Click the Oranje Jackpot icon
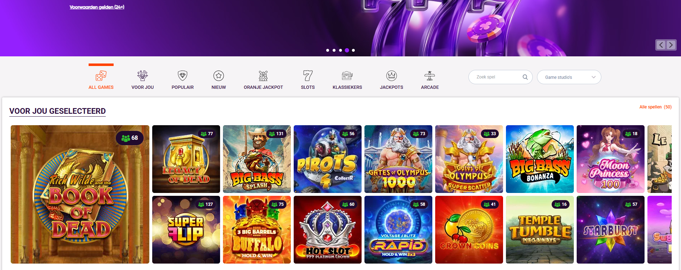681x270 pixels. coord(263,76)
